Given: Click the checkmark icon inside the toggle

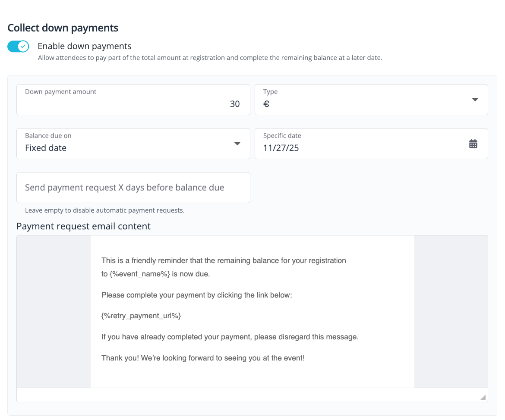Looking at the screenshot, I should coord(22,46).
